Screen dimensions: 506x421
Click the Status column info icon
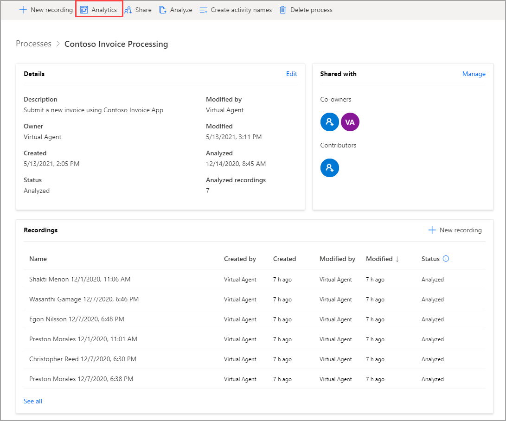[x=447, y=259]
